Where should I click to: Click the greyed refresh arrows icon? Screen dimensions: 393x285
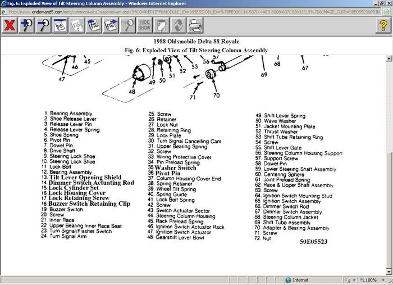[x=178, y=25]
